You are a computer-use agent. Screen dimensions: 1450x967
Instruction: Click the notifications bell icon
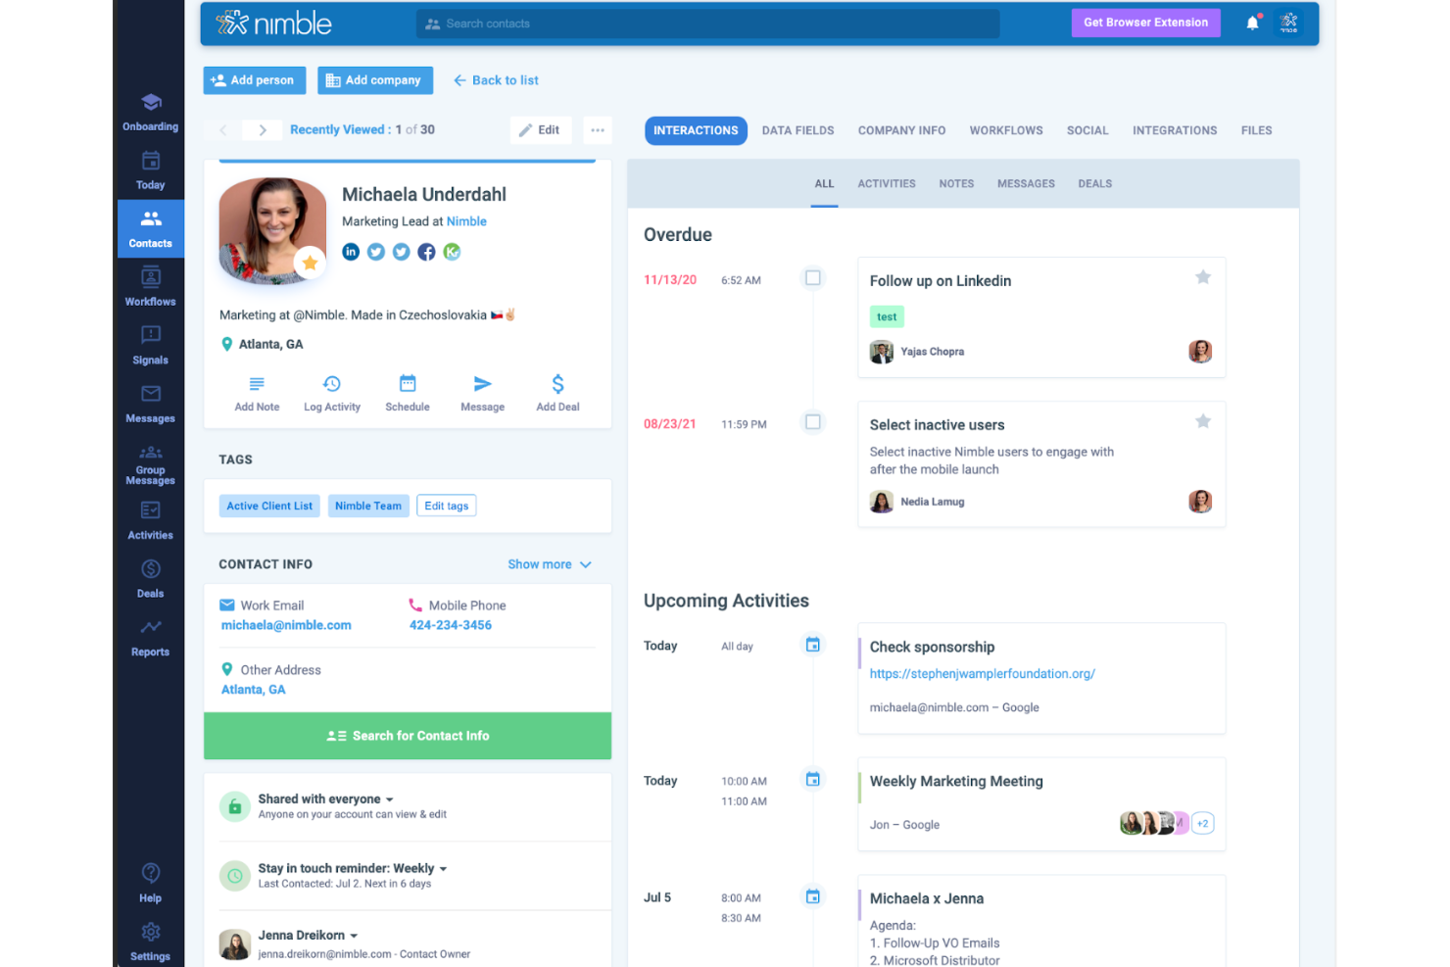click(1252, 23)
